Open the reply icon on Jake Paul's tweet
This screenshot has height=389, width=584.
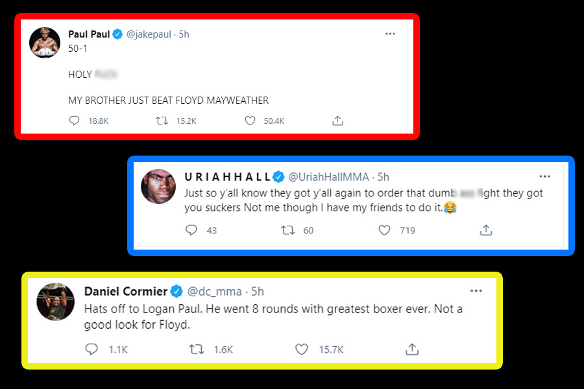point(73,120)
